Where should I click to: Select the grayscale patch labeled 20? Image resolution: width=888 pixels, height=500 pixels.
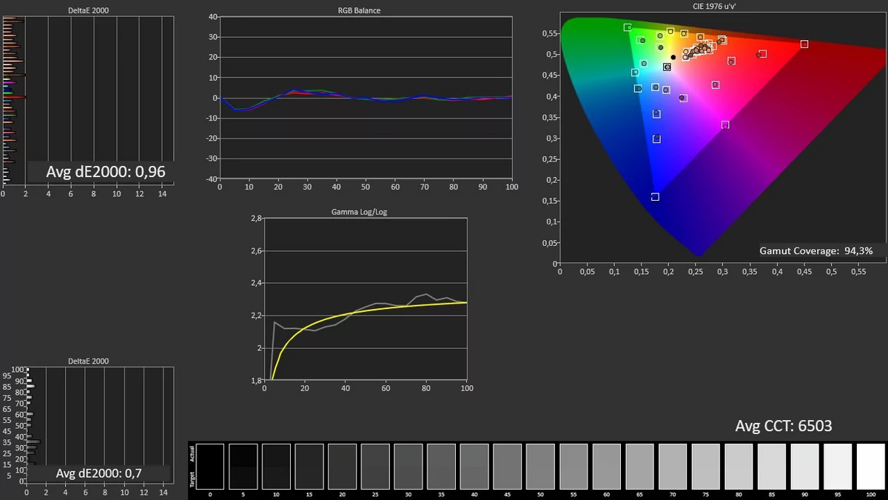coord(342,467)
